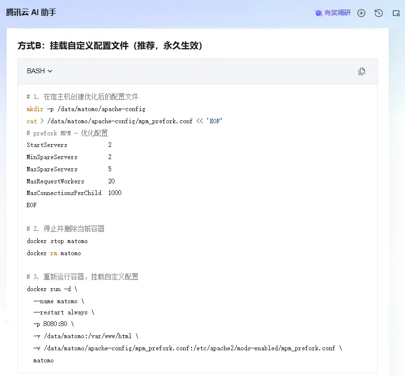Image resolution: width=405 pixels, height=376 pixels.
Task: Open the 有奖调研 survey link
Action: coord(333,13)
